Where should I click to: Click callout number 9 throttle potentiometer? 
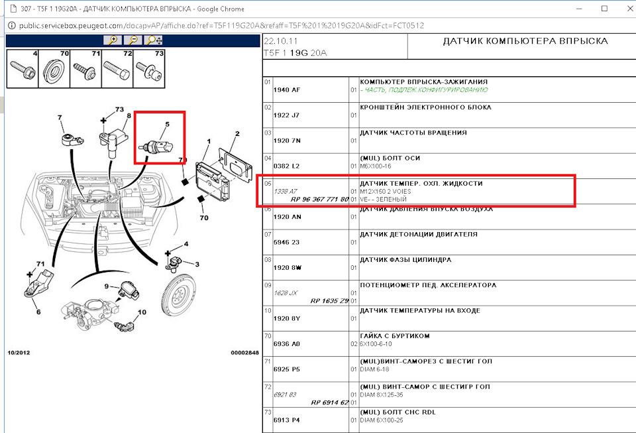107,286
